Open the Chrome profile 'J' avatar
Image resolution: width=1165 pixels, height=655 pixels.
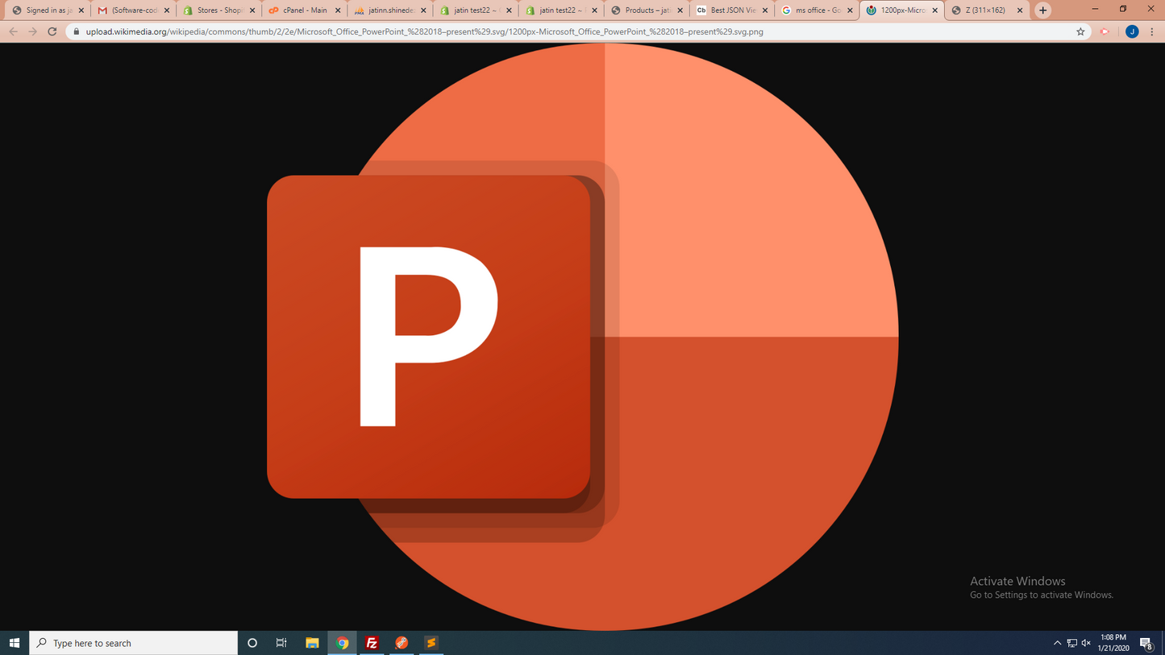(x=1132, y=32)
